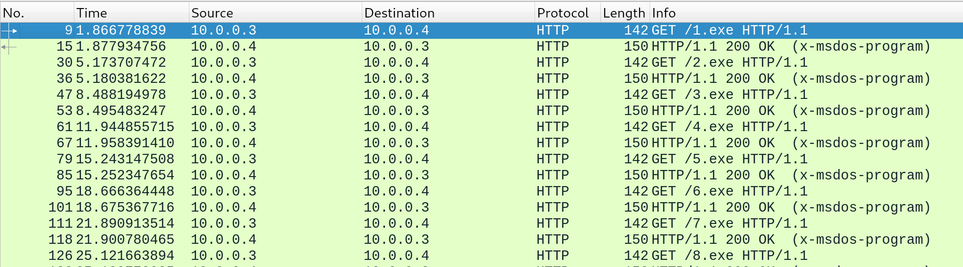Viewport: 963px width, 267px height.
Task: Select 200 OK response packet 101
Action: [x=791, y=207]
